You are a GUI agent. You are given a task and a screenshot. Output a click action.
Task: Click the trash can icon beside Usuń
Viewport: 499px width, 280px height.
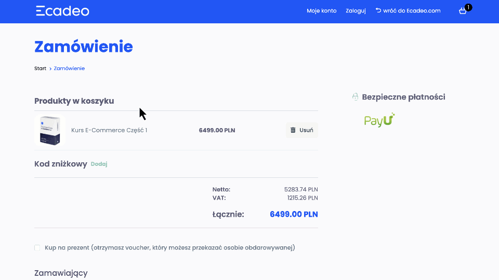coord(293,130)
